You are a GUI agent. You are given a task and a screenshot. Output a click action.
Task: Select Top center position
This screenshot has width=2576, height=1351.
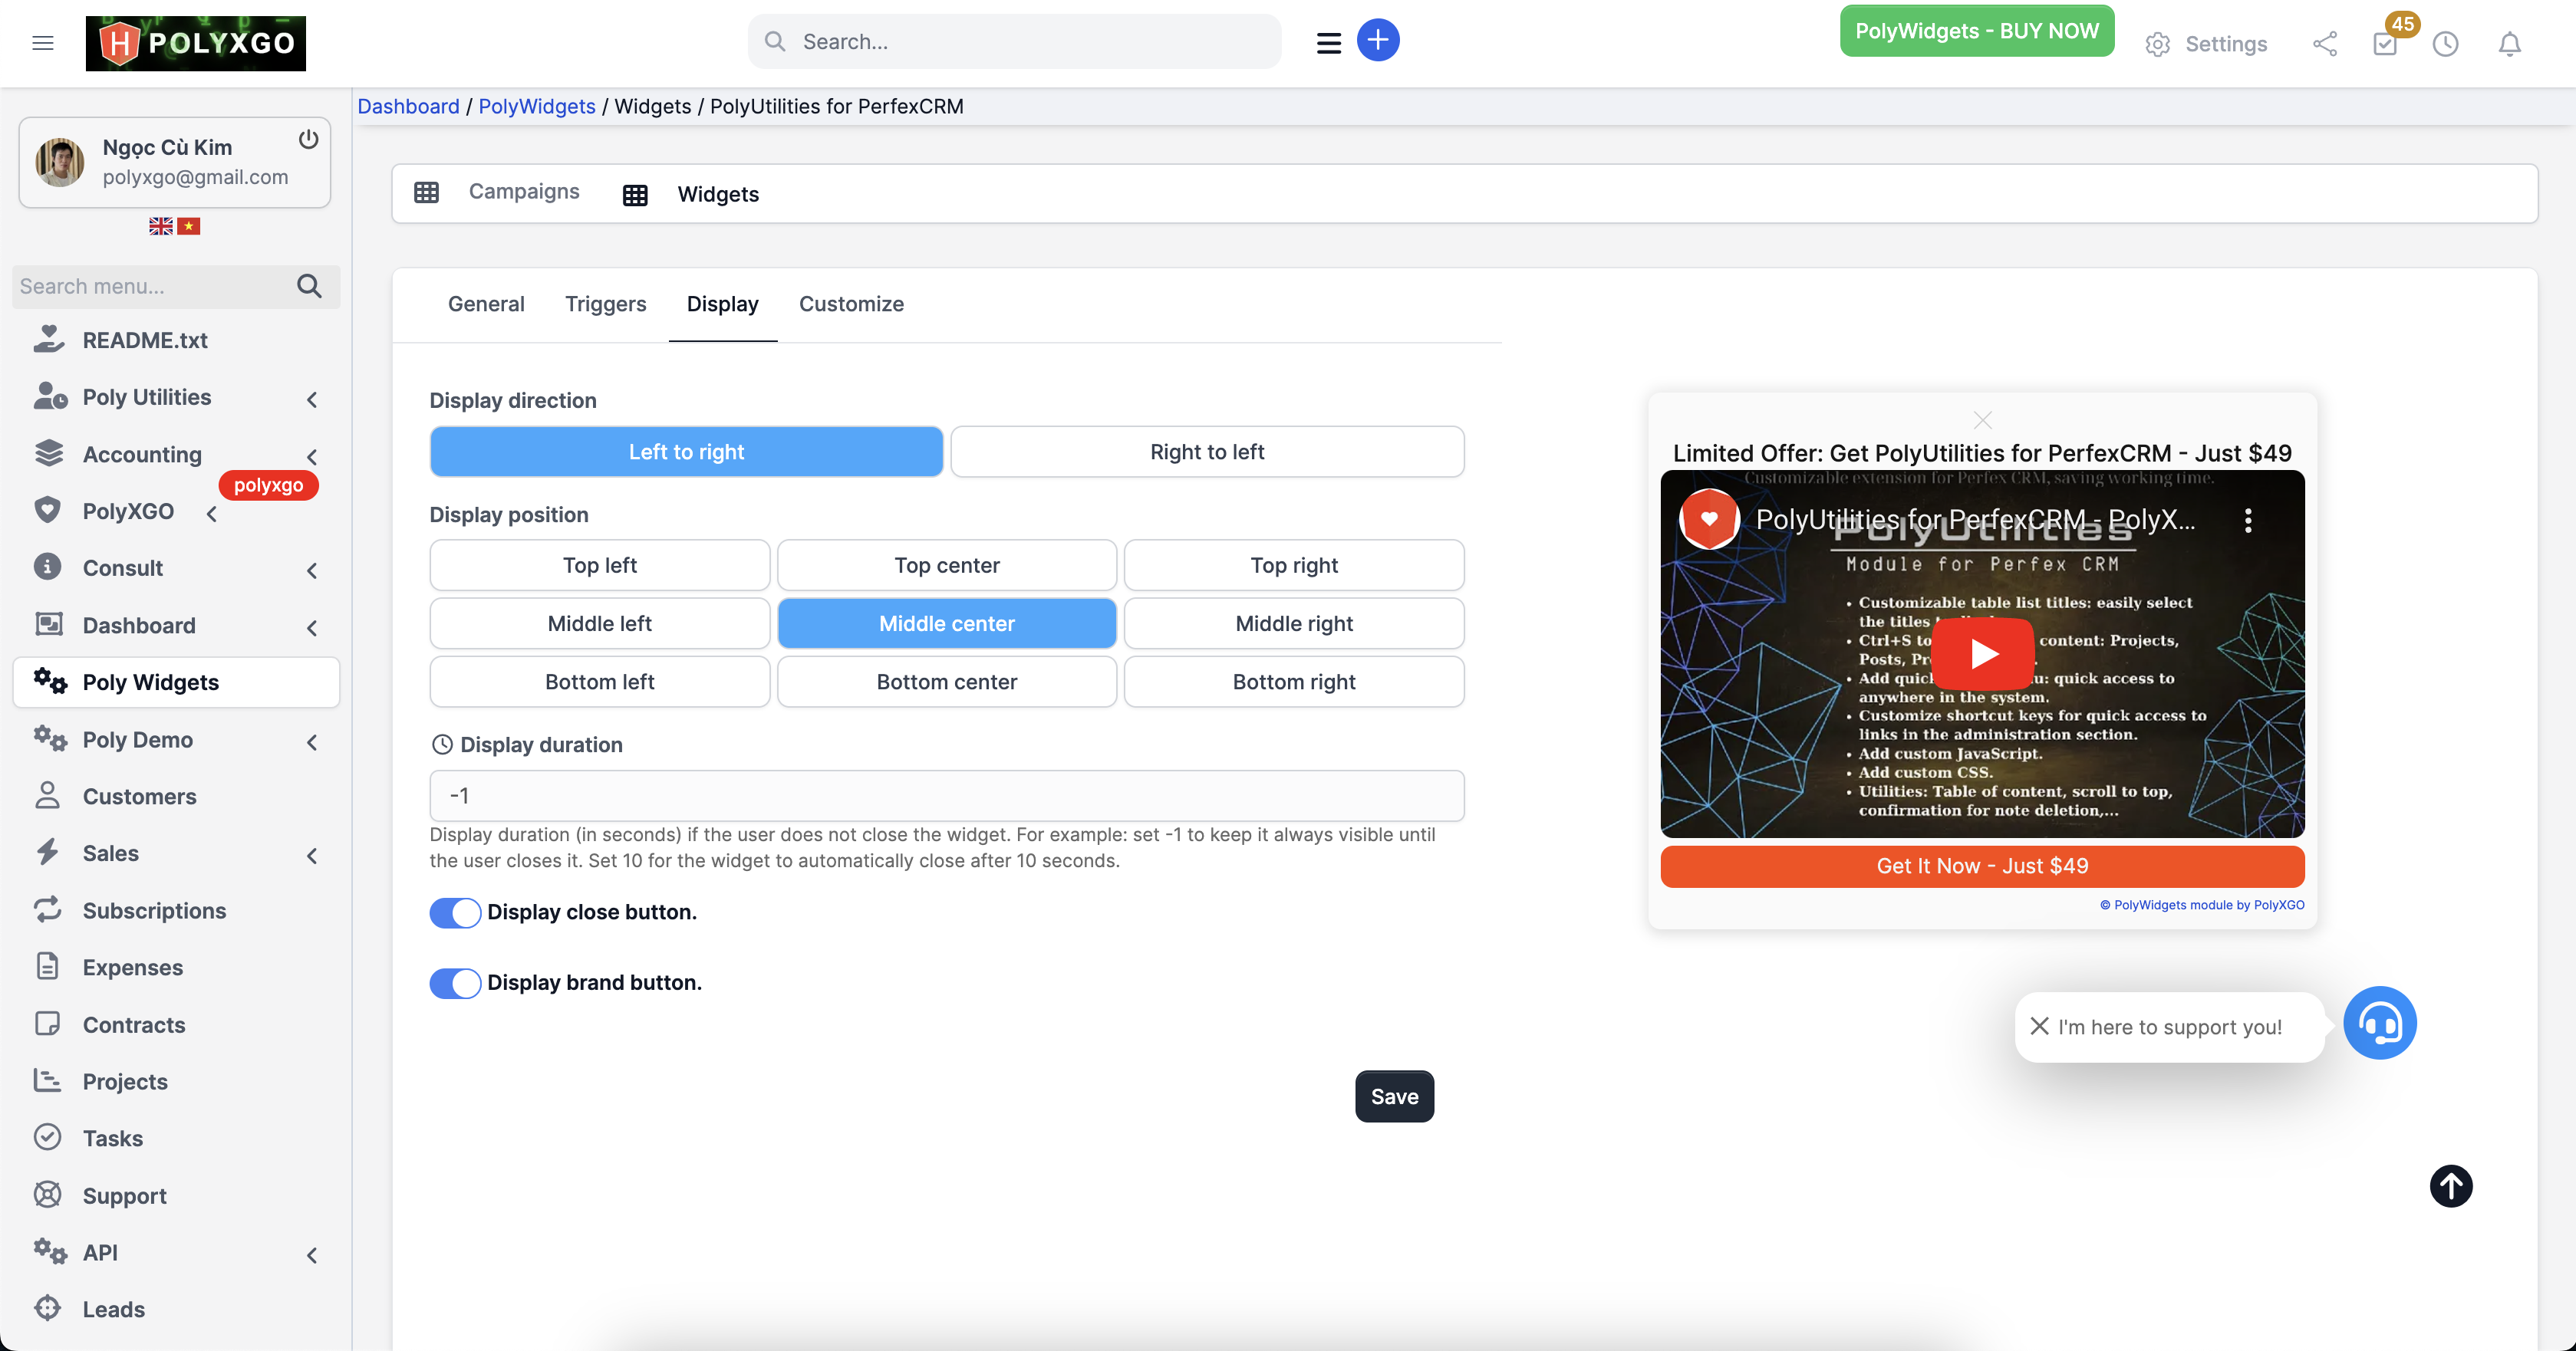tap(946, 566)
